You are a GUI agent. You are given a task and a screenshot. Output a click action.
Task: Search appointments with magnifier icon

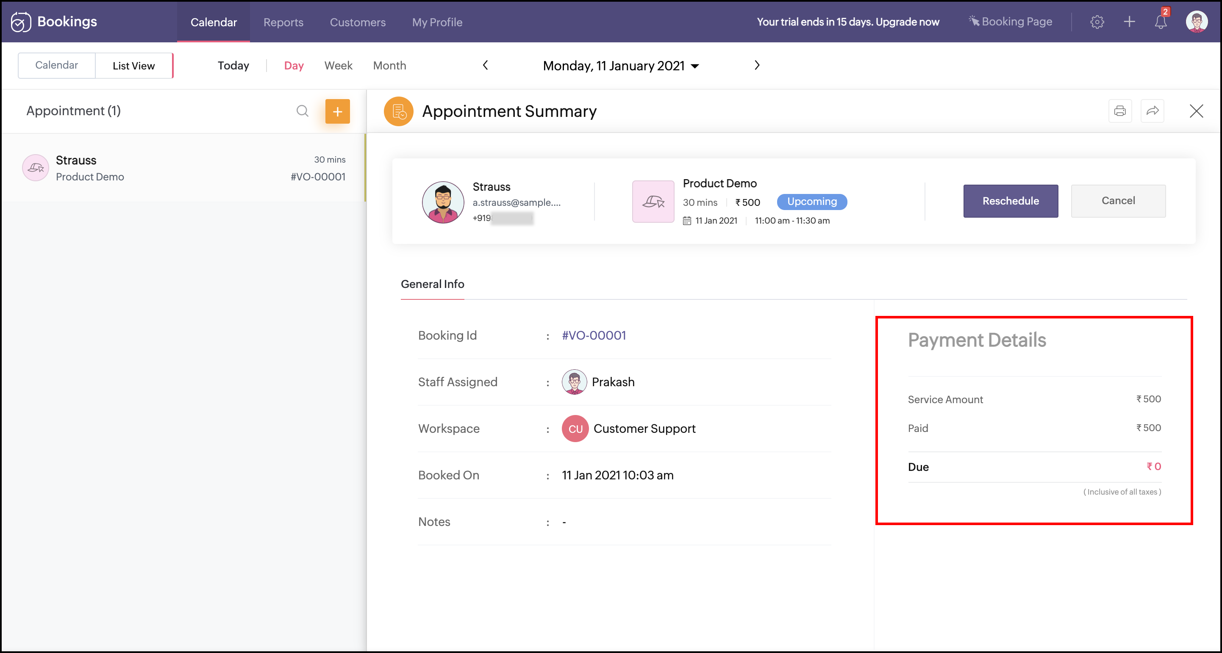[x=302, y=111]
